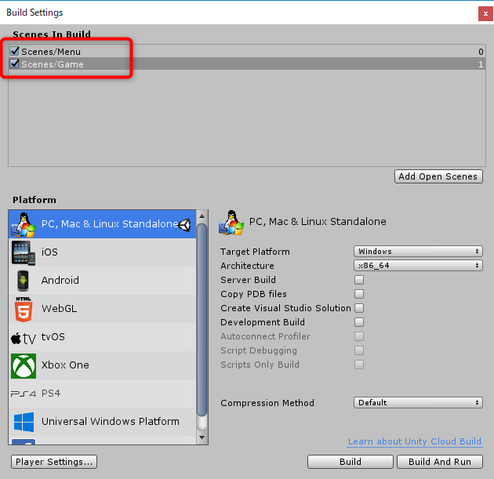The height and width of the screenshot is (479, 494).
Task: Select the PS4 platform row
Action: click(103, 394)
